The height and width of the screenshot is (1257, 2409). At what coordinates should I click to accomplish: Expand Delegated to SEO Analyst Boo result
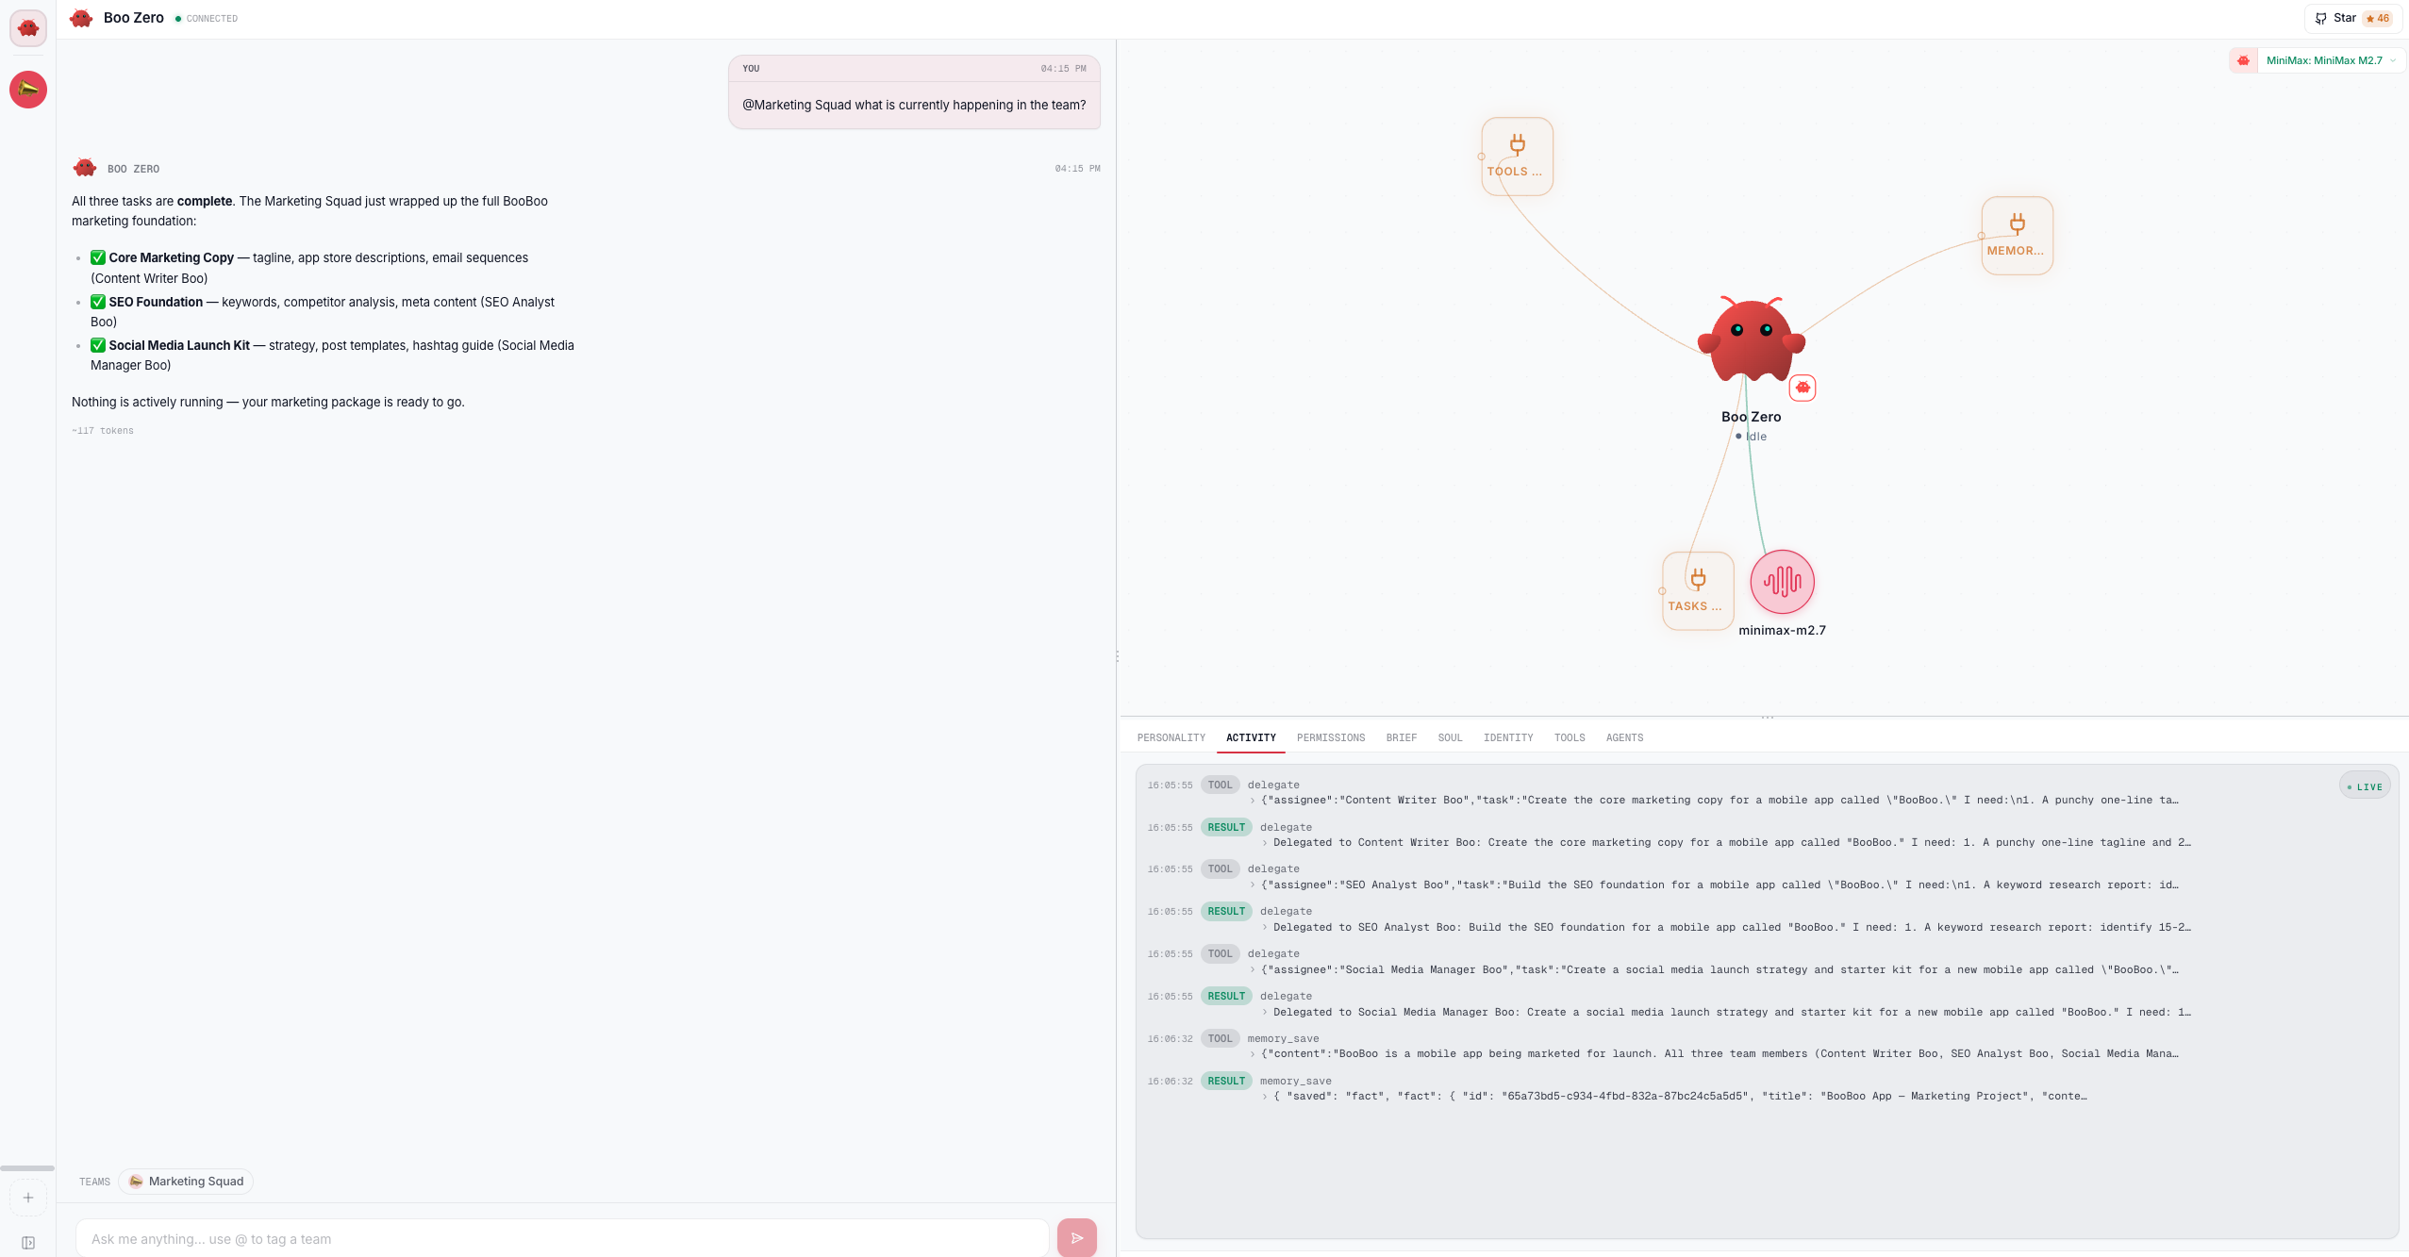point(1726,927)
